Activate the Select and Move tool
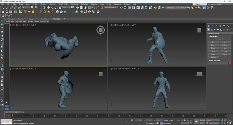 [49, 7]
